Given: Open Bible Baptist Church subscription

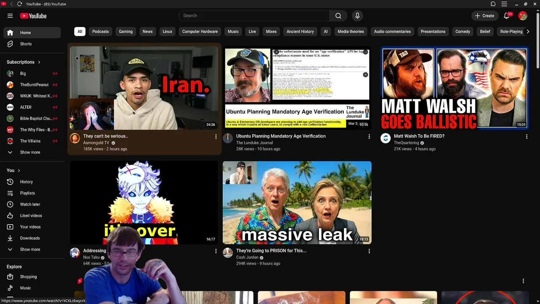Looking at the screenshot, I should (x=32, y=119).
